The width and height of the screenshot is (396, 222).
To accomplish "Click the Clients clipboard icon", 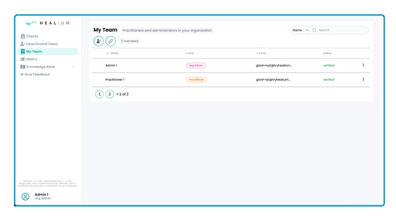I will click(x=22, y=36).
